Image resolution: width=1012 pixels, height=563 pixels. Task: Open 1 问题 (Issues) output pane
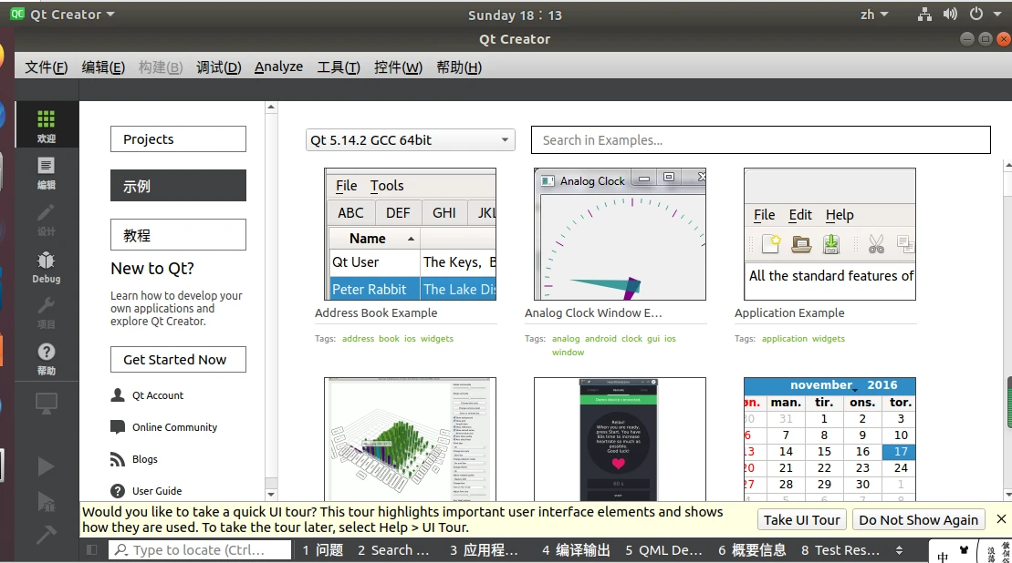323,550
